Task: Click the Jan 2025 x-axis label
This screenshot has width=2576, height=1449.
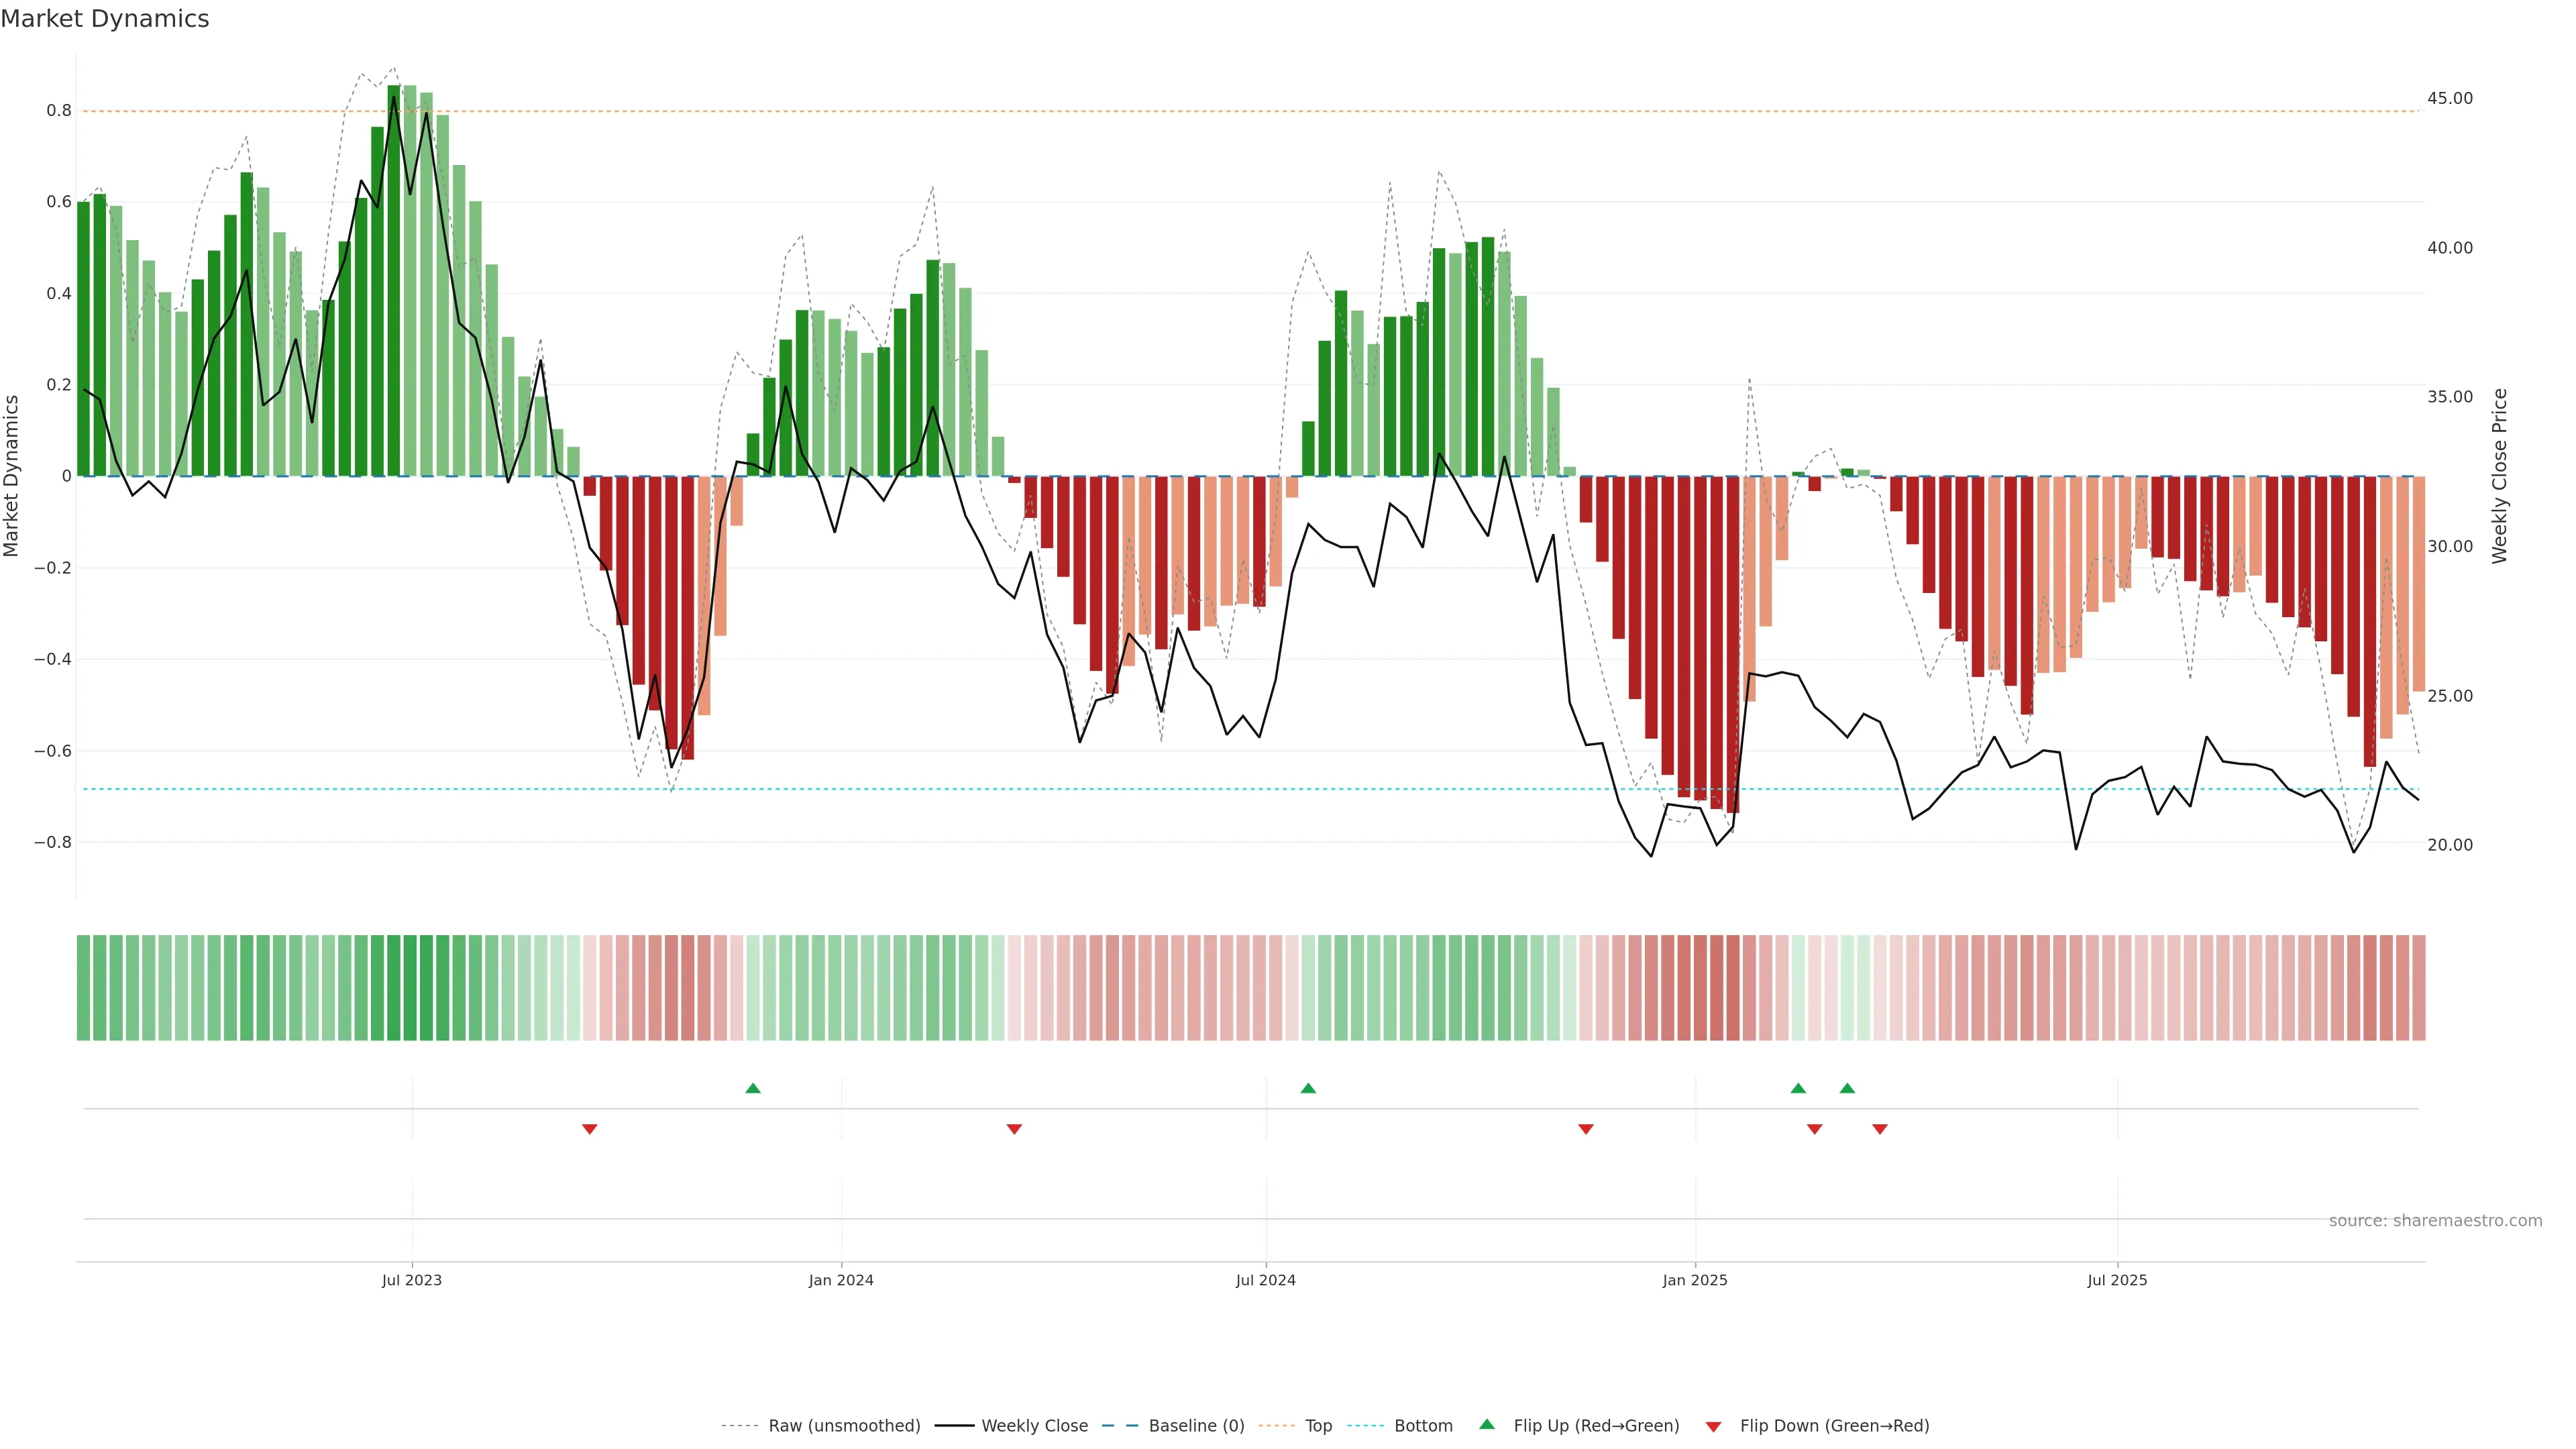Action: pyautogui.click(x=1695, y=1280)
